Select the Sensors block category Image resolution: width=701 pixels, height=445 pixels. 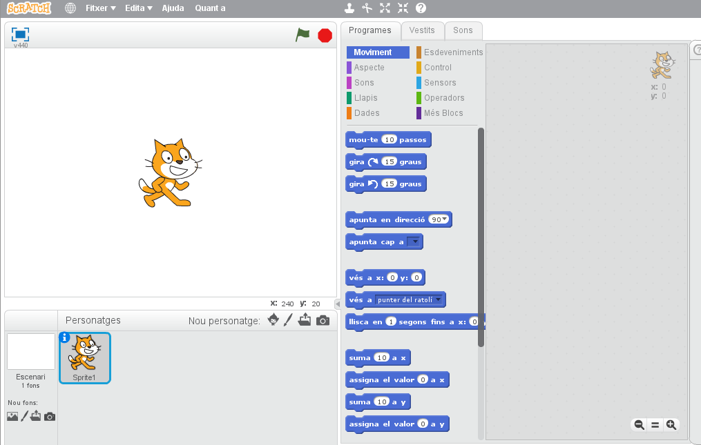pyautogui.click(x=440, y=83)
